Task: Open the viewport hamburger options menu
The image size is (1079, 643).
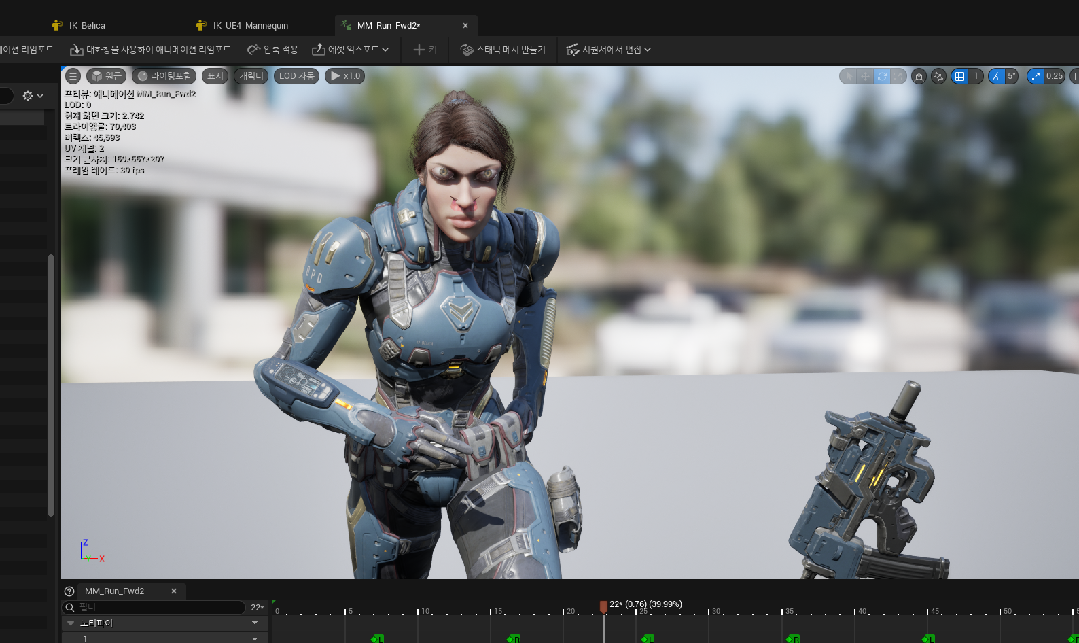Action: coord(73,76)
